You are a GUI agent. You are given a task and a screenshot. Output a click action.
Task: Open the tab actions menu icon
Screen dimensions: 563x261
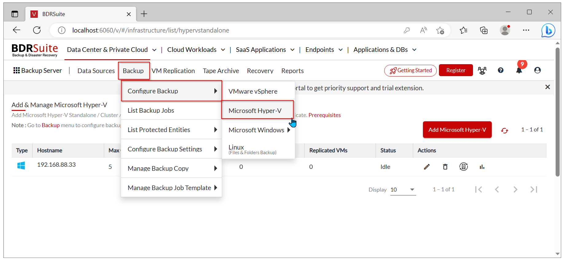(15, 14)
